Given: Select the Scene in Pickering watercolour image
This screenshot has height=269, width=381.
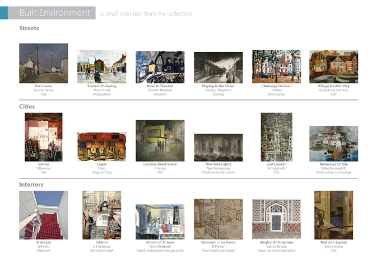Looking at the screenshot, I should point(102,67).
